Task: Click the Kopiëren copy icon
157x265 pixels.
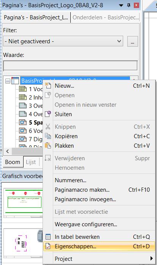Action: pyautogui.click(x=48, y=136)
